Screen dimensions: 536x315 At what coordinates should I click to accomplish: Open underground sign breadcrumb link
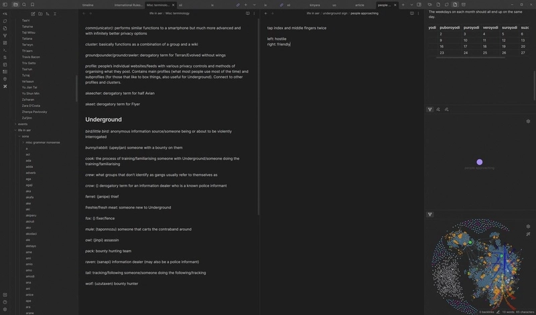pos(334,13)
